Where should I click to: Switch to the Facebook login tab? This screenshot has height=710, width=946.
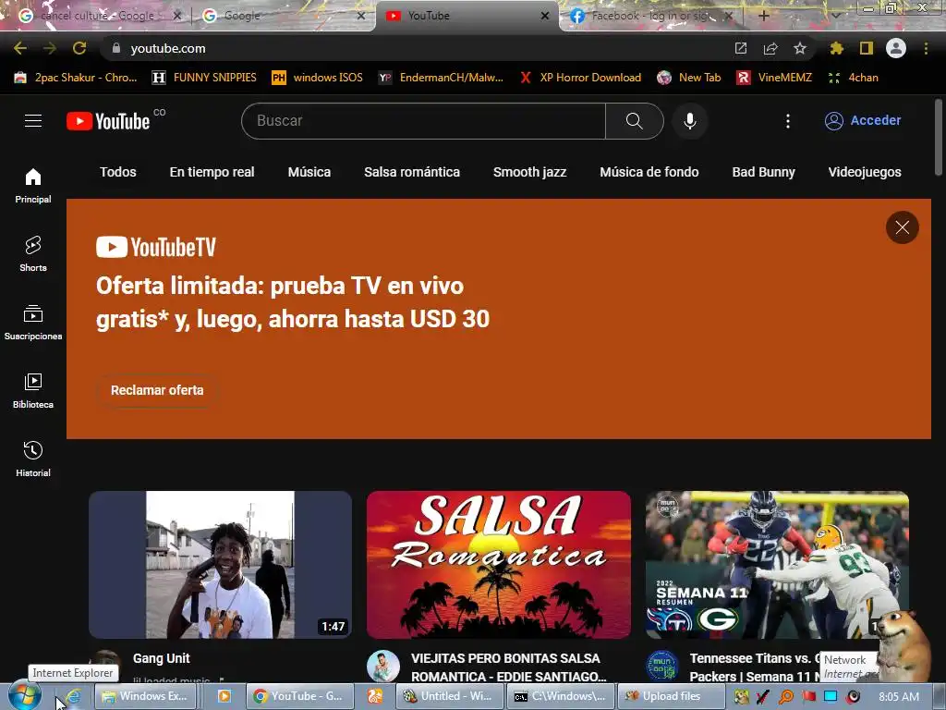click(x=650, y=16)
